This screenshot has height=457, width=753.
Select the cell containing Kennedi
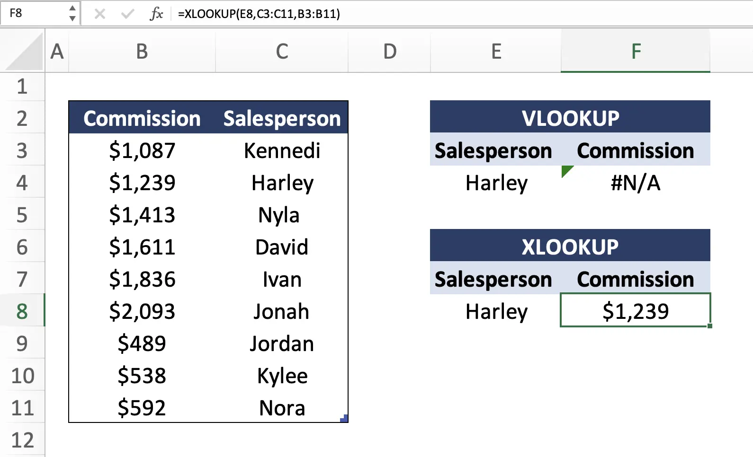(x=282, y=150)
